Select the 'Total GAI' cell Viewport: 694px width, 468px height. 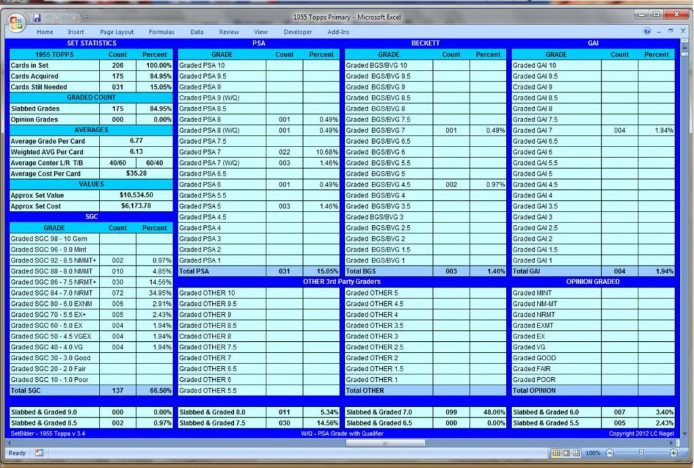[x=556, y=271]
